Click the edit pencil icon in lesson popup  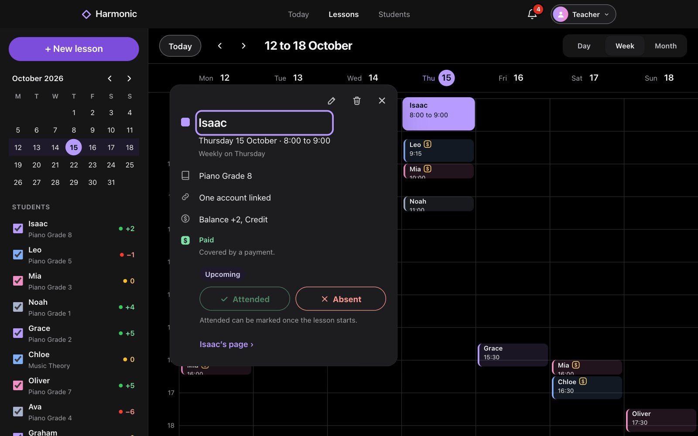pos(332,101)
